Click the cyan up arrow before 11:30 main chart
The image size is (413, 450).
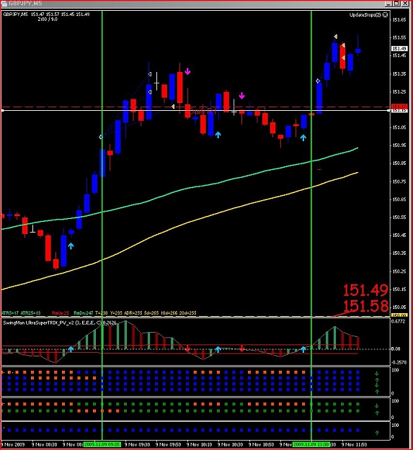(x=303, y=138)
